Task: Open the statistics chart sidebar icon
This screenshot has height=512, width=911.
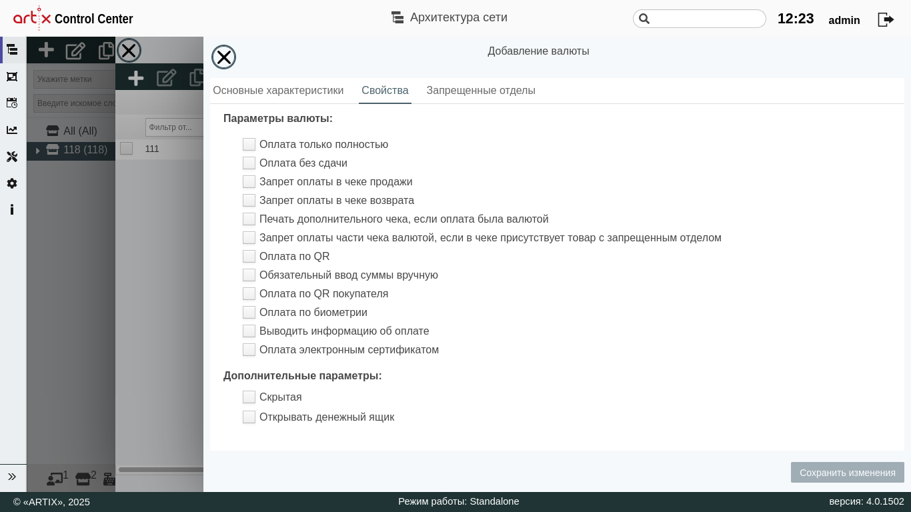Action: (12, 130)
